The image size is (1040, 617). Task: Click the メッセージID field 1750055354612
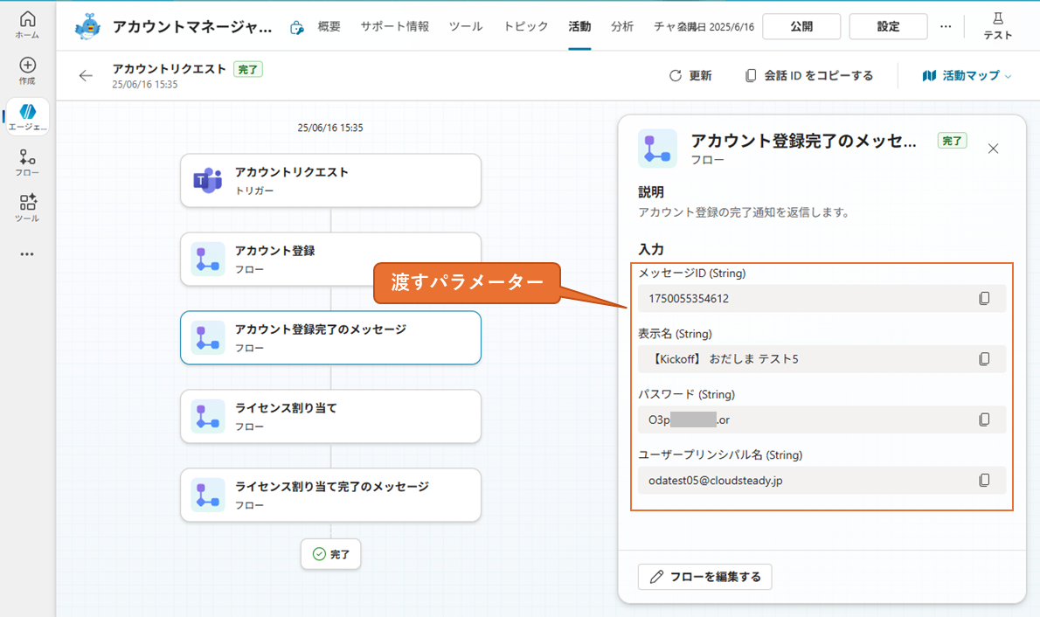pyautogui.click(x=822, y=299)
